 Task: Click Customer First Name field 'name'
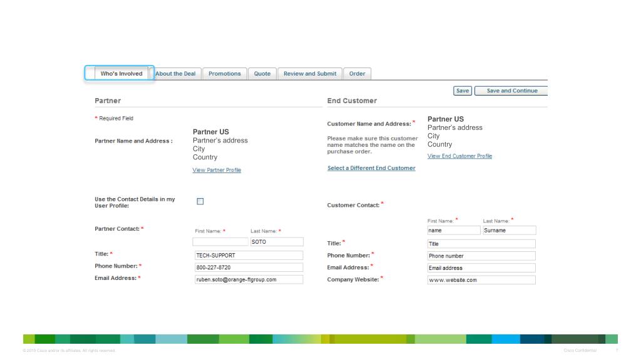(454, 230)
